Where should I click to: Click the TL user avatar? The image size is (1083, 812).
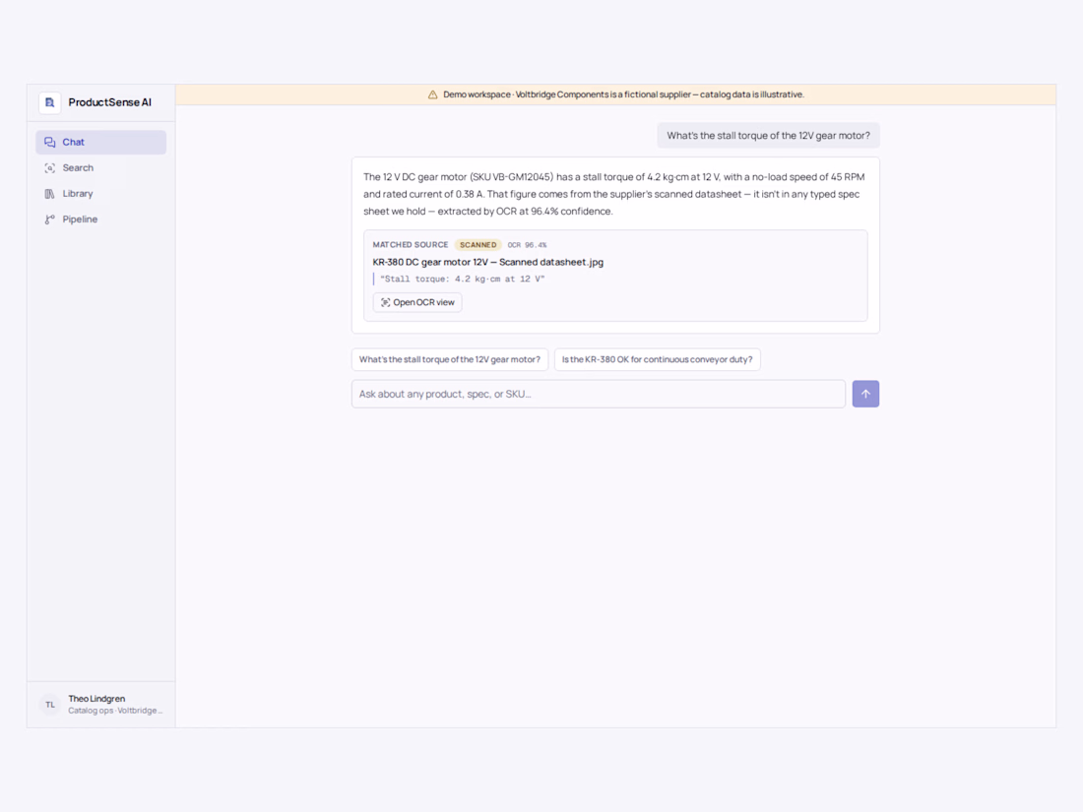[50, 705]
